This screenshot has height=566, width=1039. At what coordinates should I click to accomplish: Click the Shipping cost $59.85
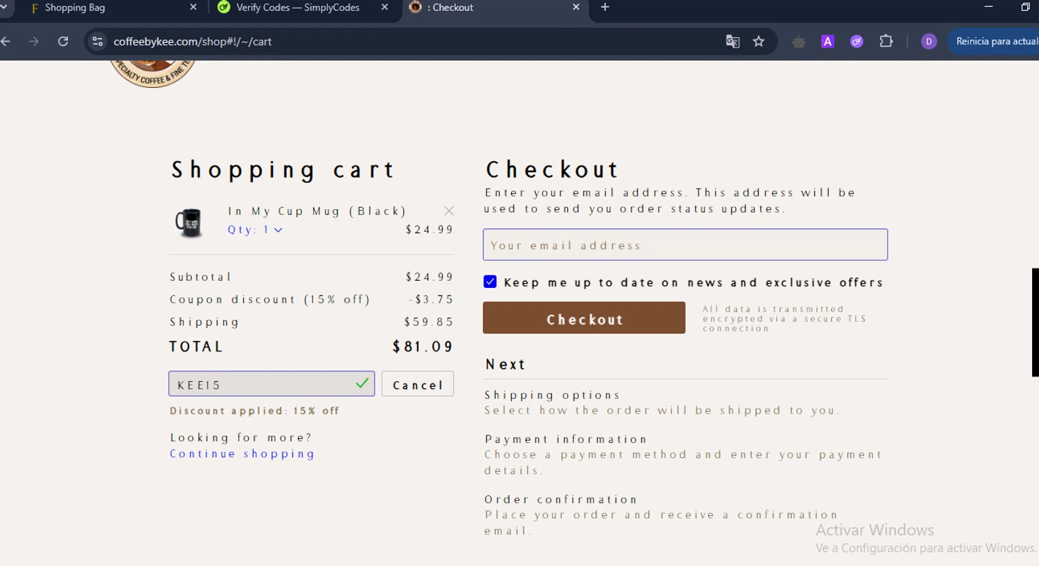(x=429, y=322)
